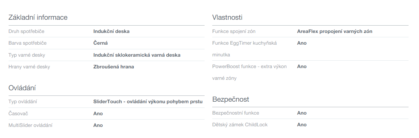Click the "Typ ovládání" row label
Image resolution: width=419 pixels, height=138 pixels.
[23, 102]
